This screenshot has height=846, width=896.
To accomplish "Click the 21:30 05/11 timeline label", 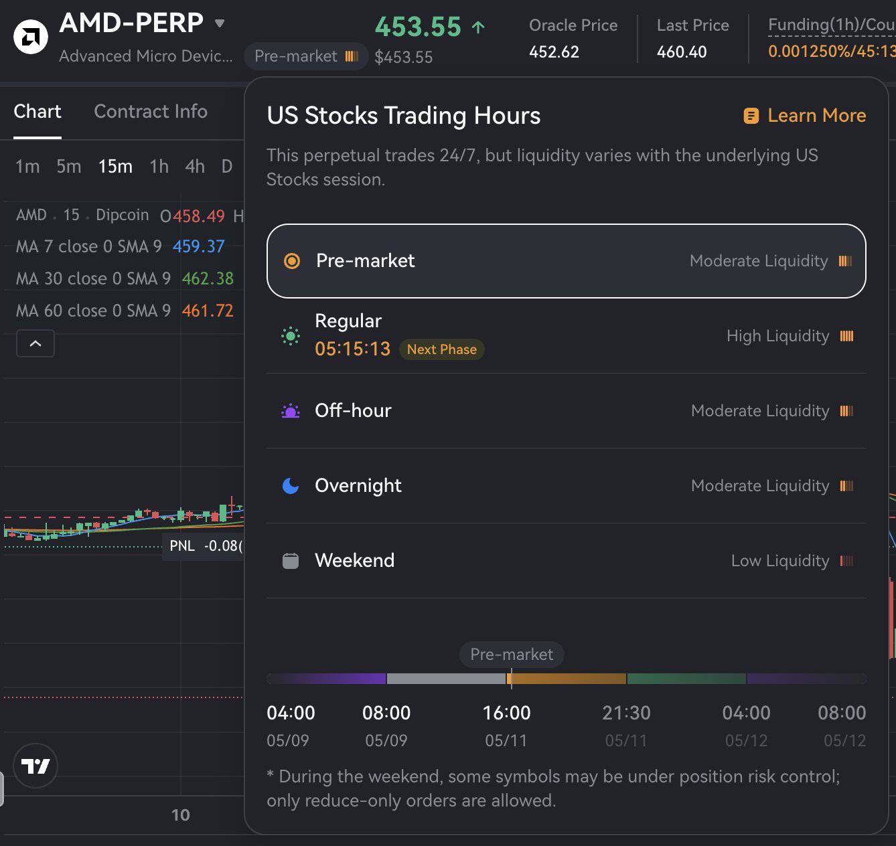I will click(626, 726).
